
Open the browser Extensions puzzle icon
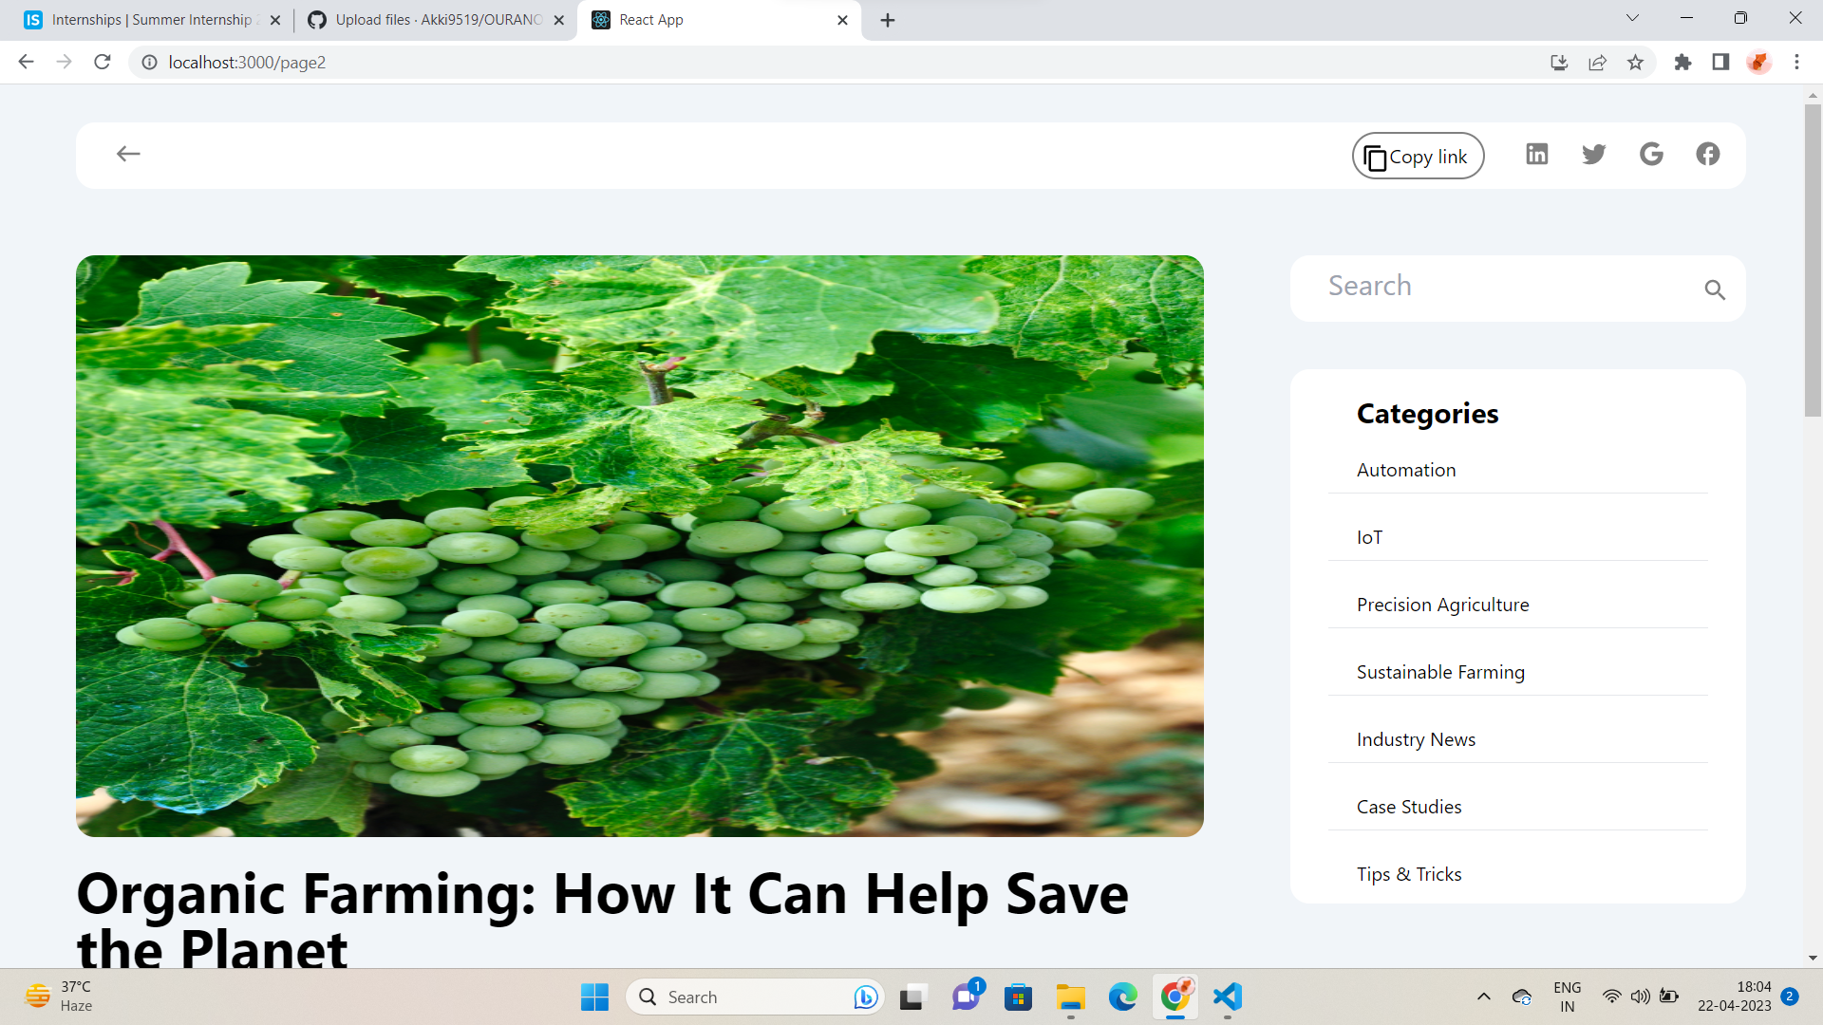click(1682, 63)
